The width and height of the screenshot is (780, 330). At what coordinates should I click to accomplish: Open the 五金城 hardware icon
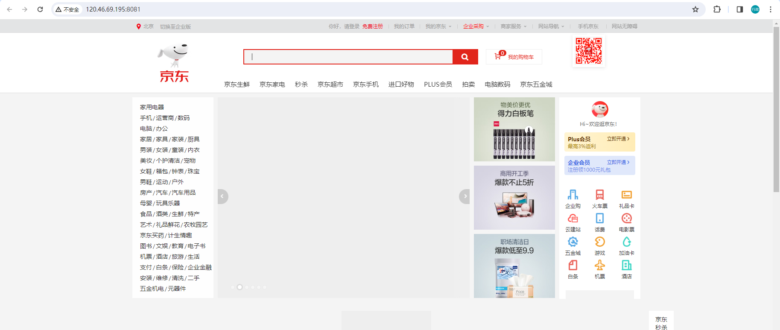573,242
